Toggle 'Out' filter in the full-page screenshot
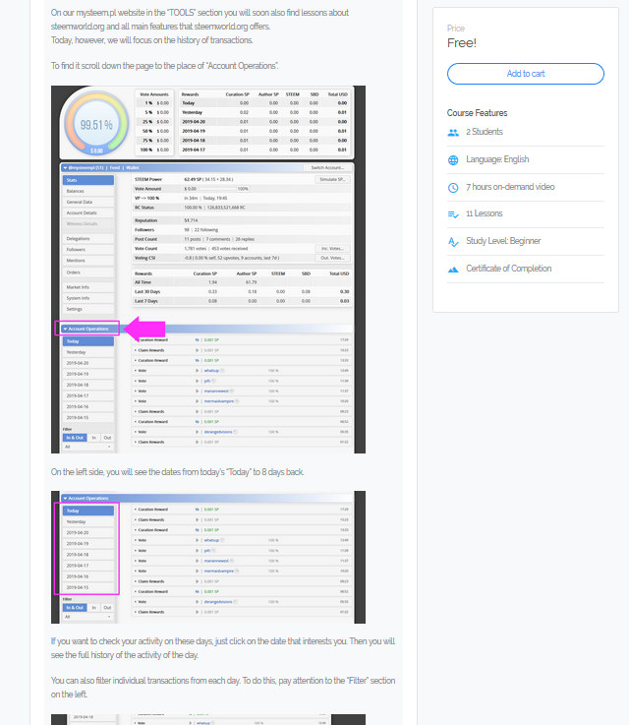This screenshot has height=725, width=629. [x=107, y=438]
